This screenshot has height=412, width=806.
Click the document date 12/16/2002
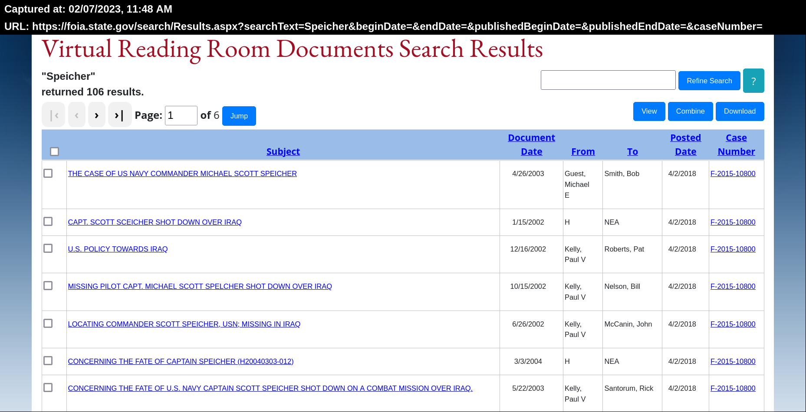click(x=528, y=249)
